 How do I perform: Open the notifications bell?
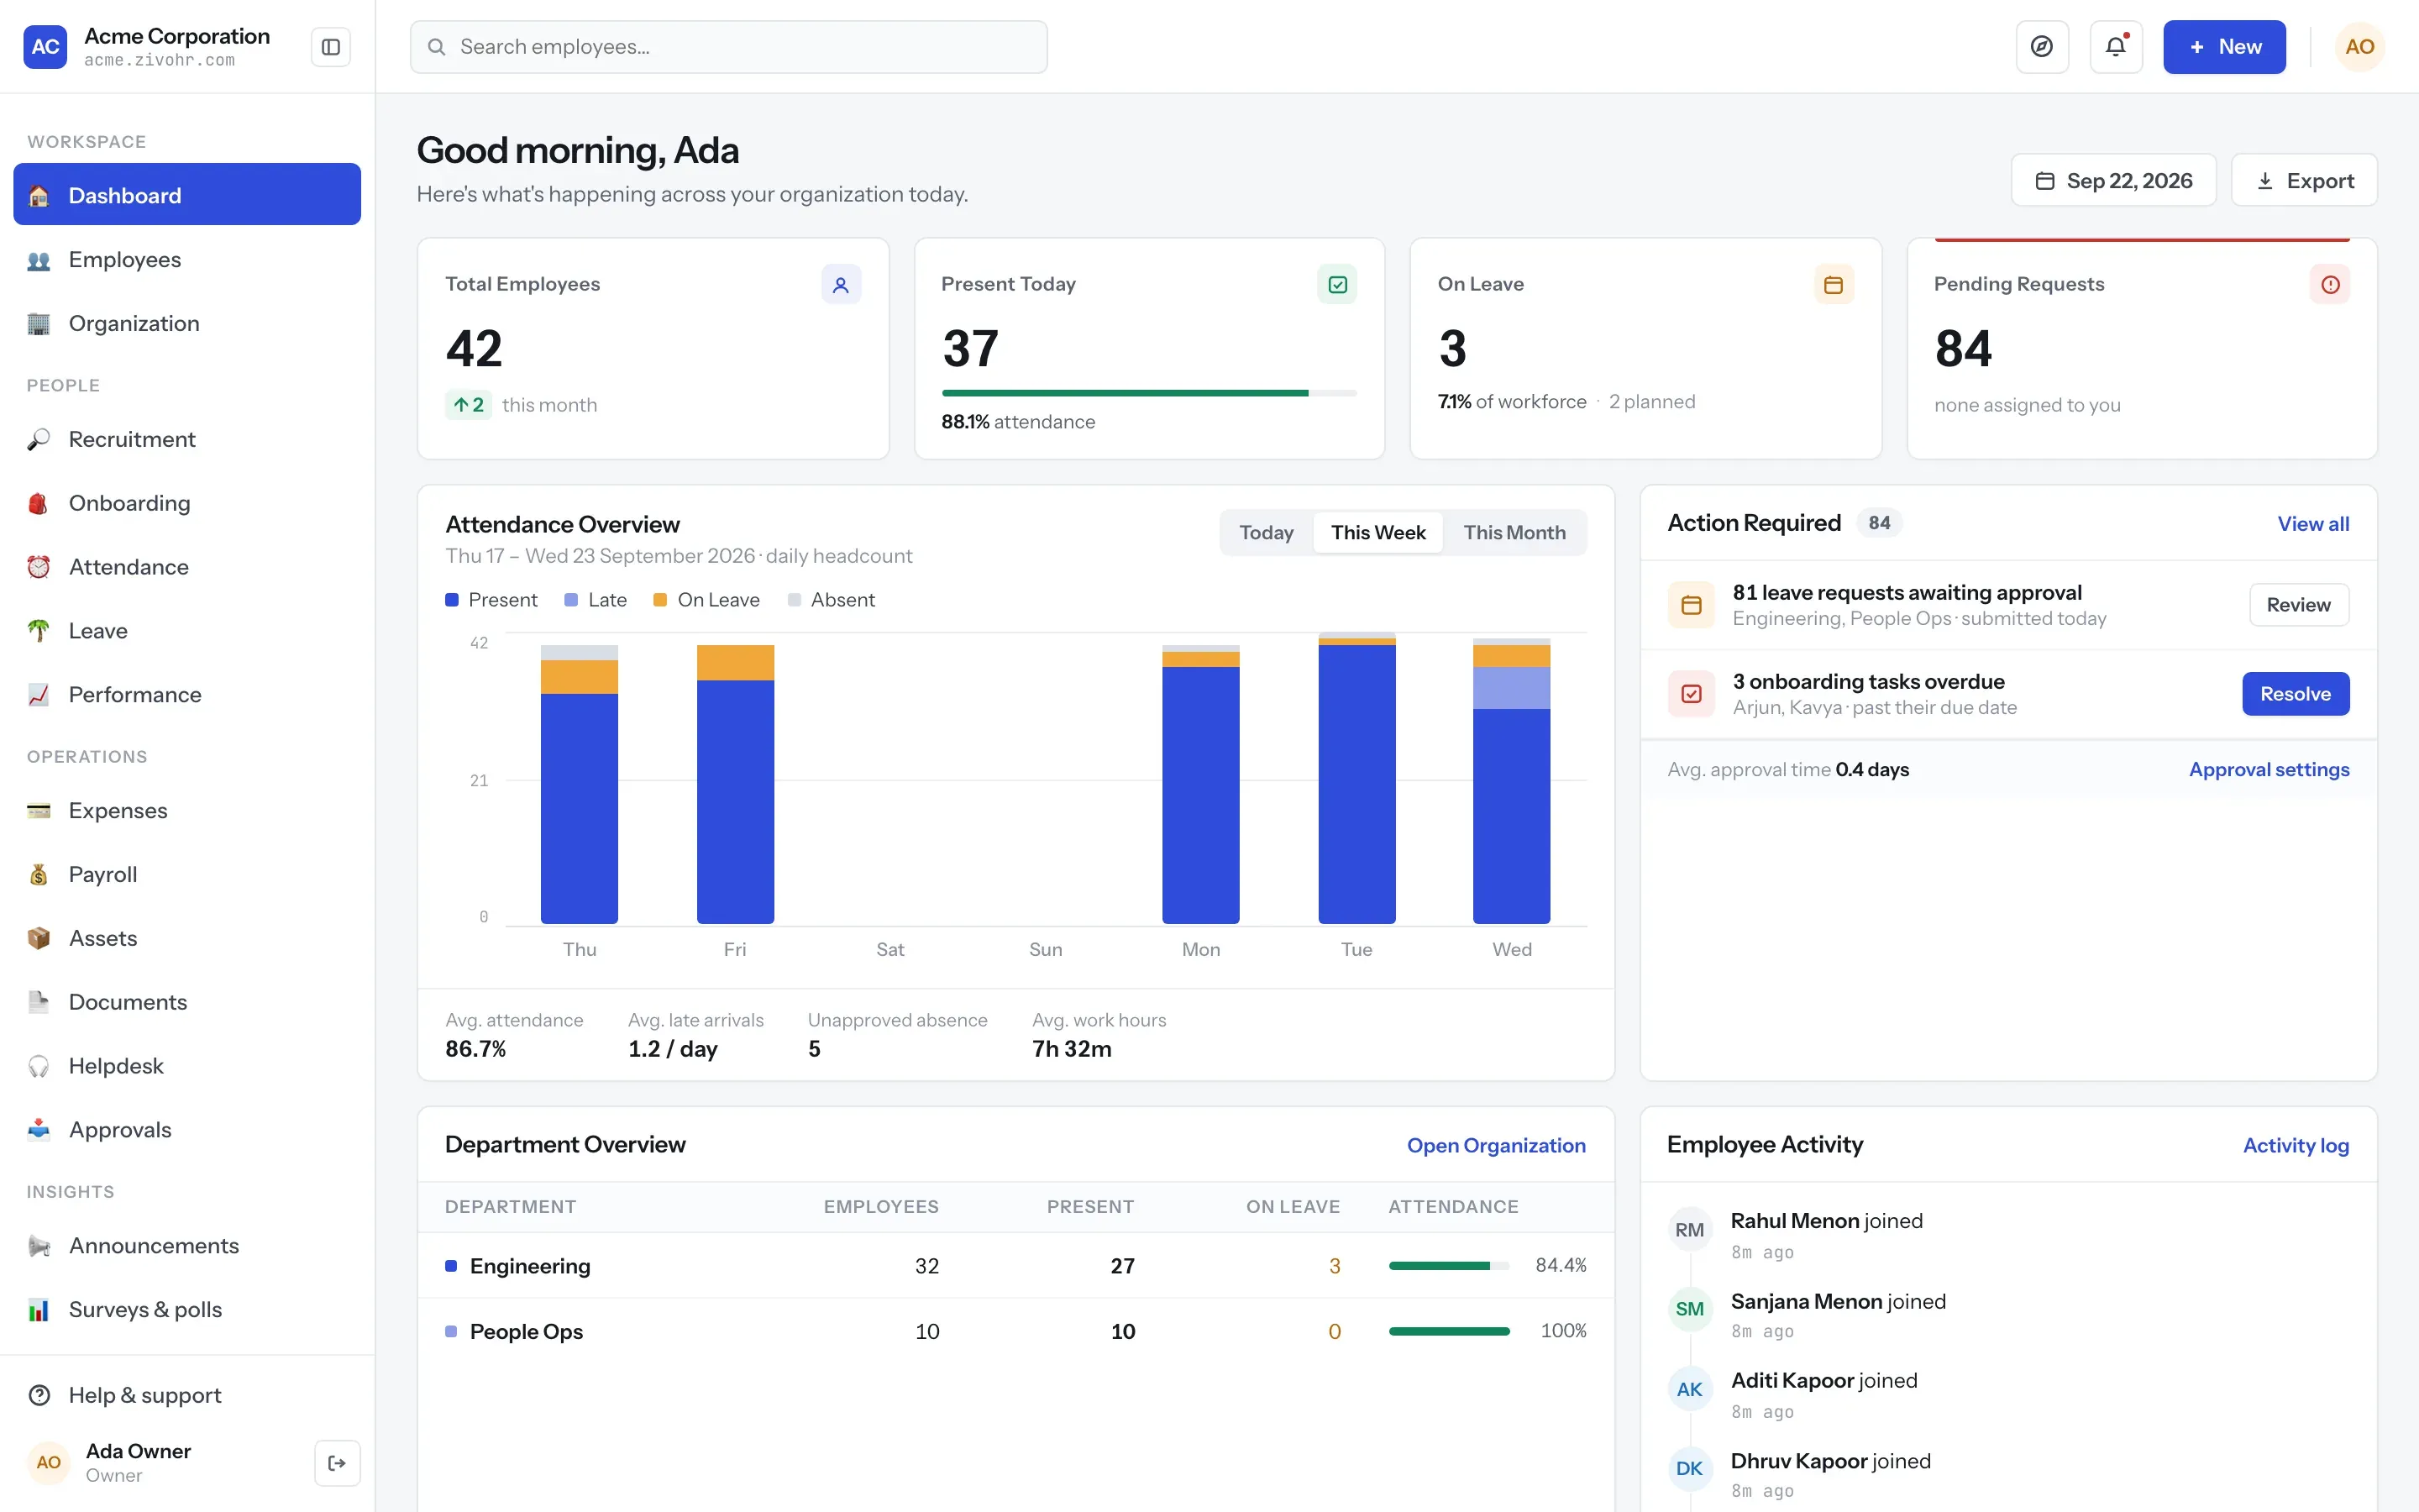click(2116, 47)
